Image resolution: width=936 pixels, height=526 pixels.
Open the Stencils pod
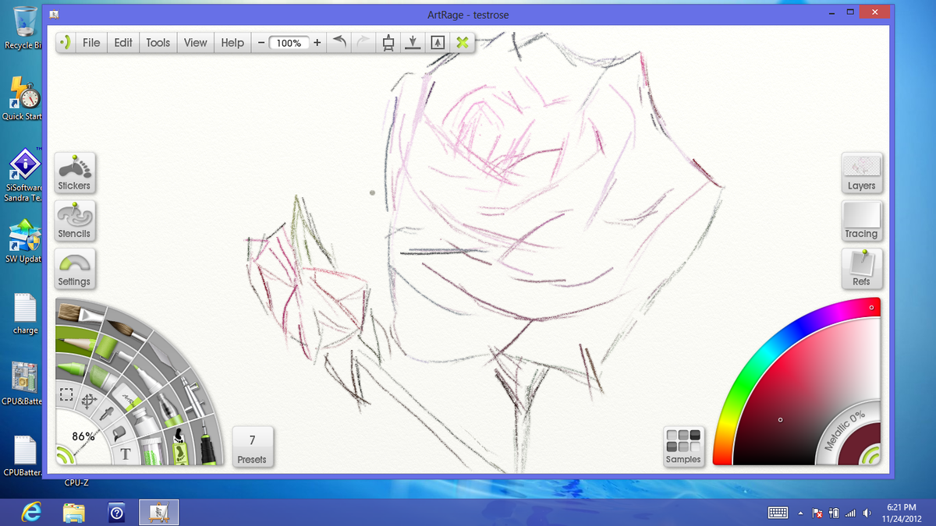point(74,221)
